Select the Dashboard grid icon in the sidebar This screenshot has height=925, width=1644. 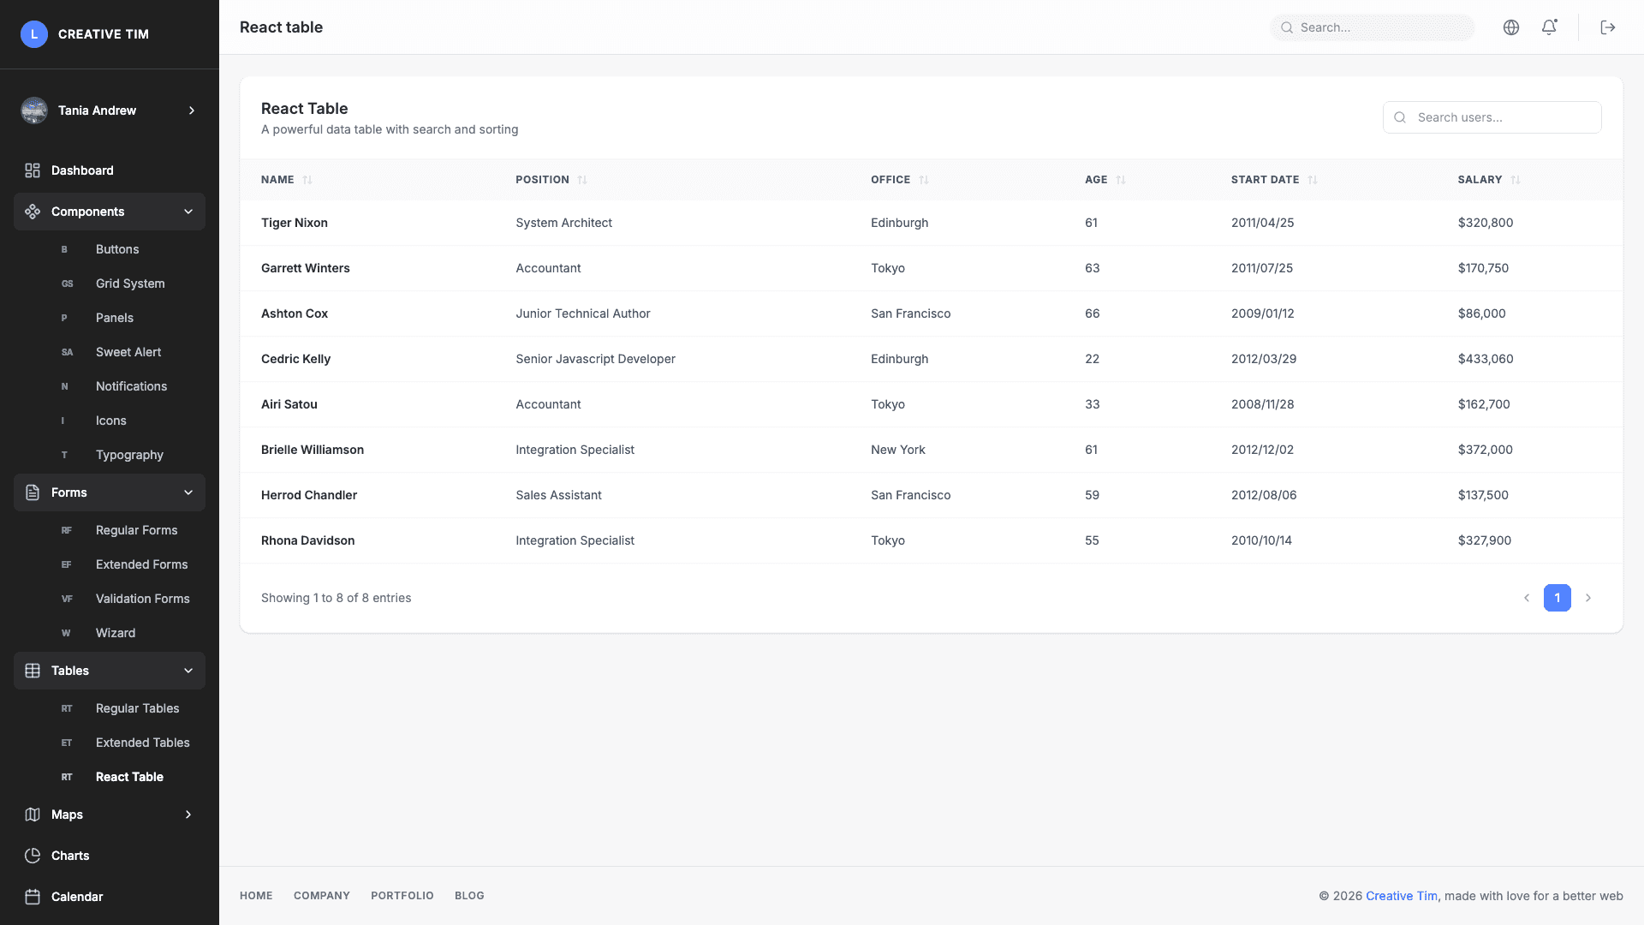pyautogui.click(x=33, y=170)
